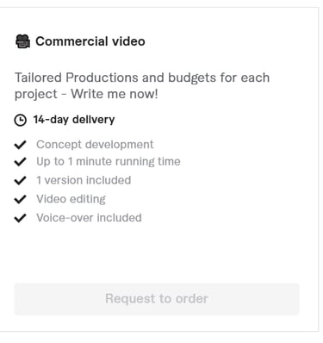Click the checkmark beside Concept development

21,145
